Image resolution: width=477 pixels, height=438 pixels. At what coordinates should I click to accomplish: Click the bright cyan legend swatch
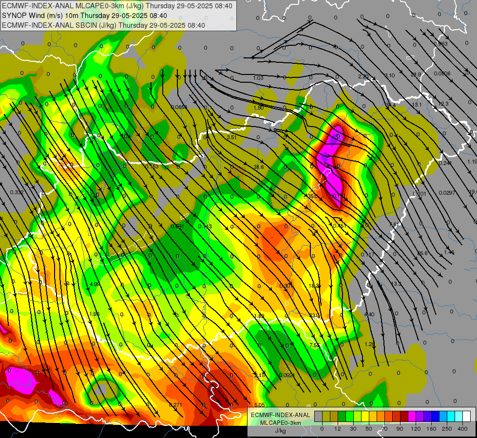click(451, 416)
